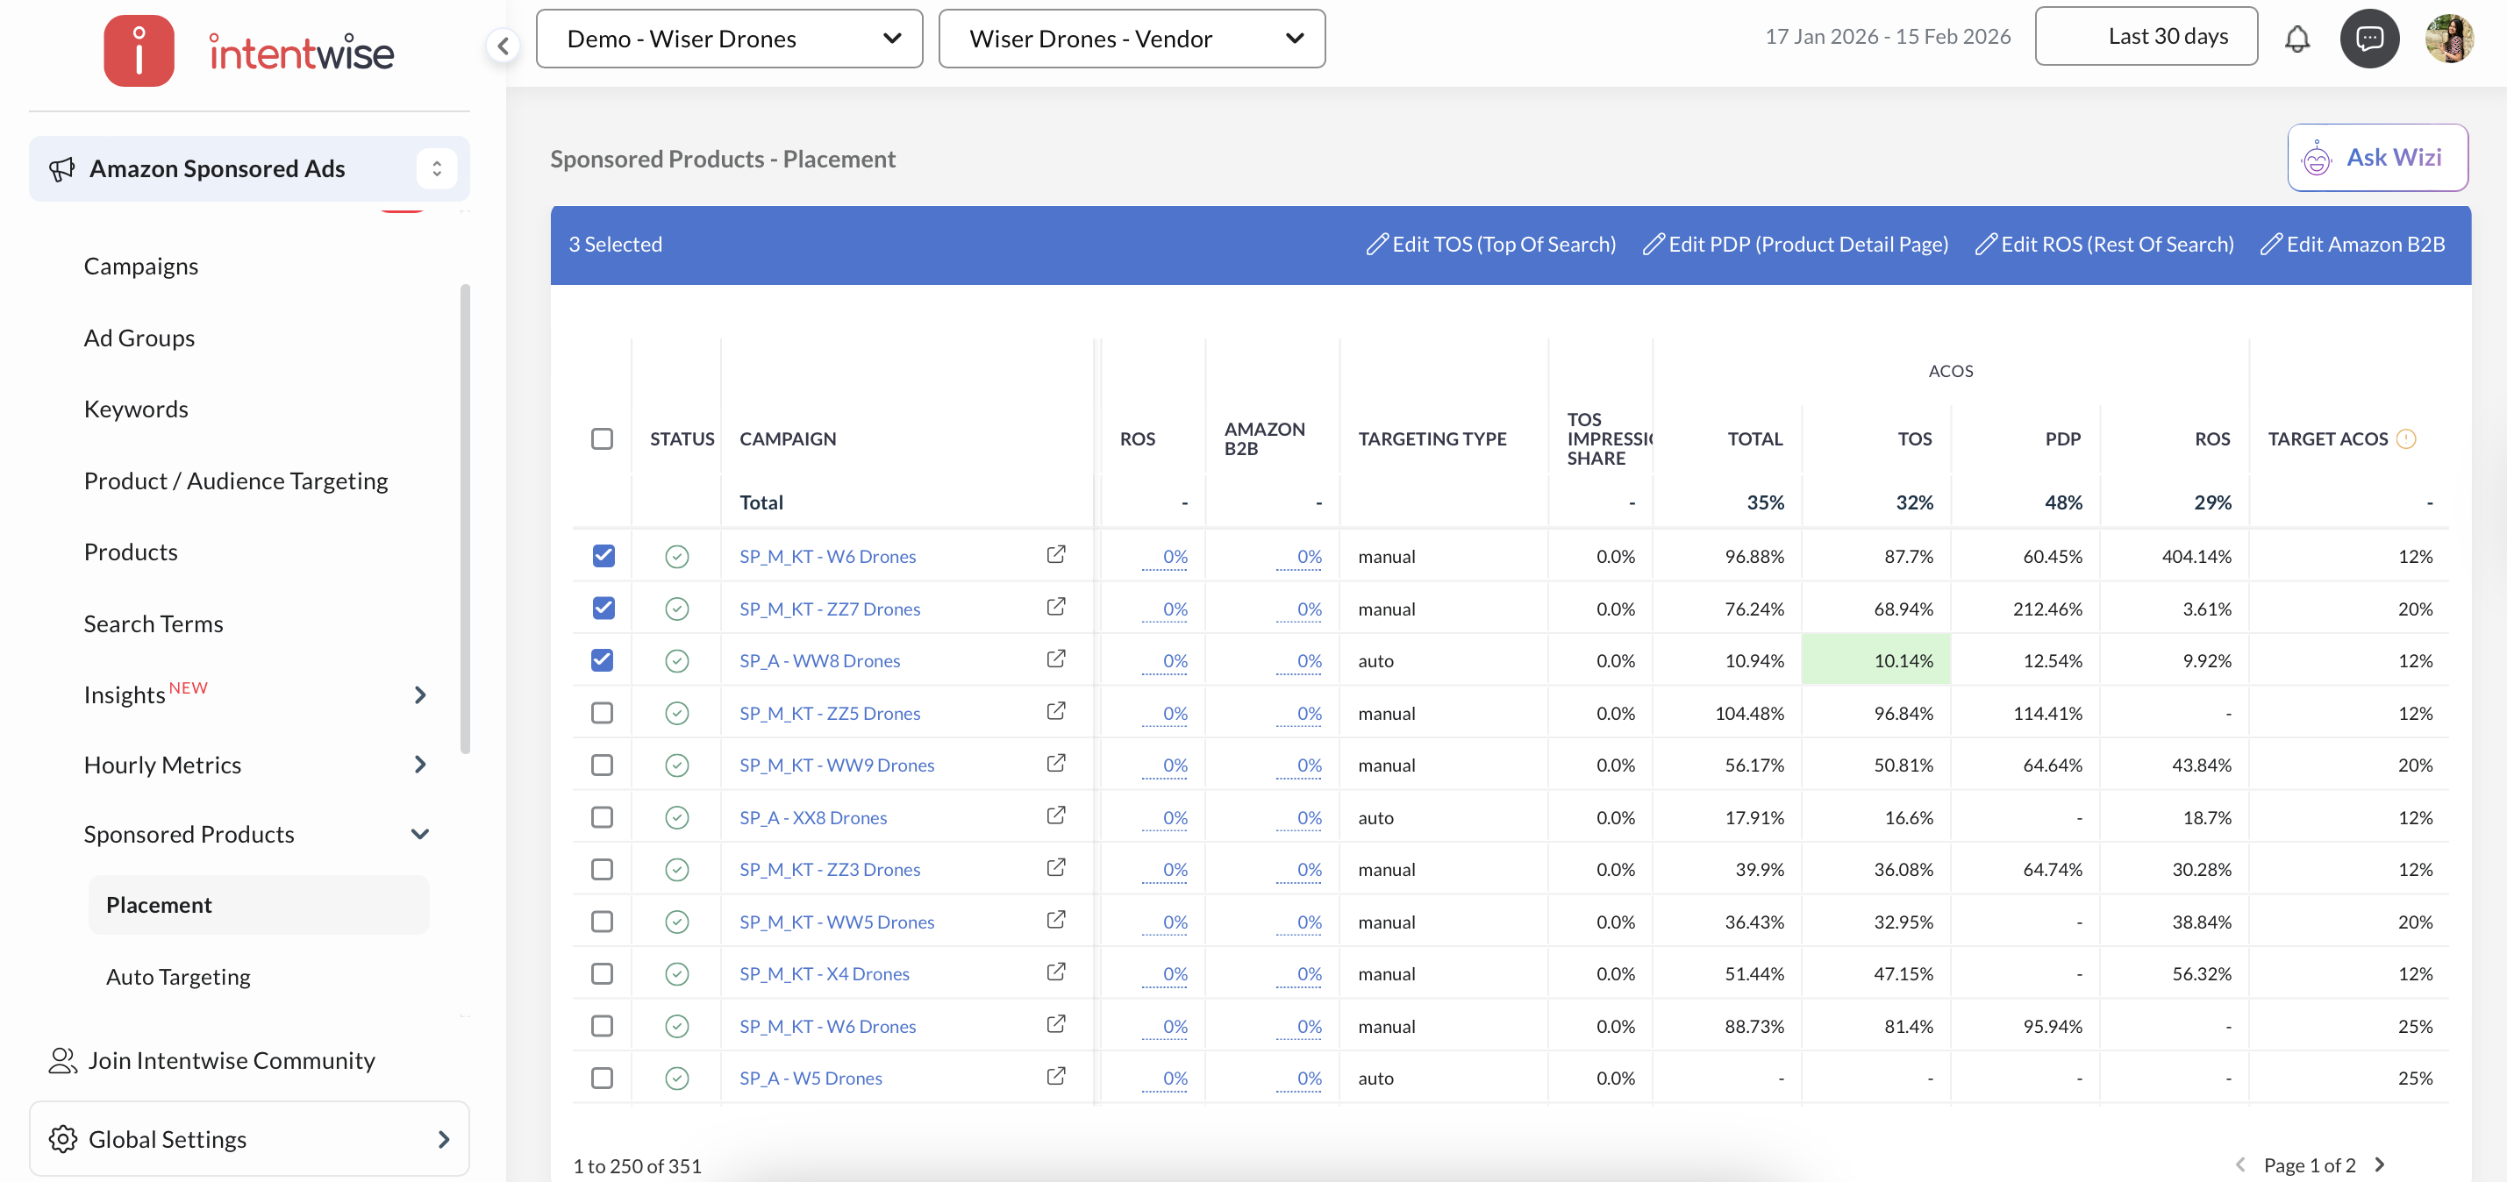Open the Wiser Drones - Vendor dropdown
The width and height of the screenshot is (2507, 1182).
click(1131, 39)
